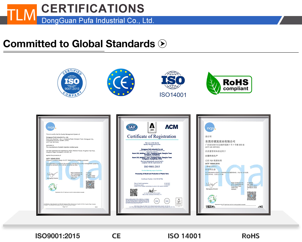Open the ACM Certificate of Registration frame
Viewport: 302px width, 242px height.
153,165
